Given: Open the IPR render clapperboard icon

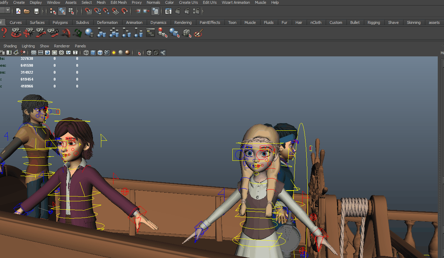Looking at the screenshot, I should click(187, 11).
